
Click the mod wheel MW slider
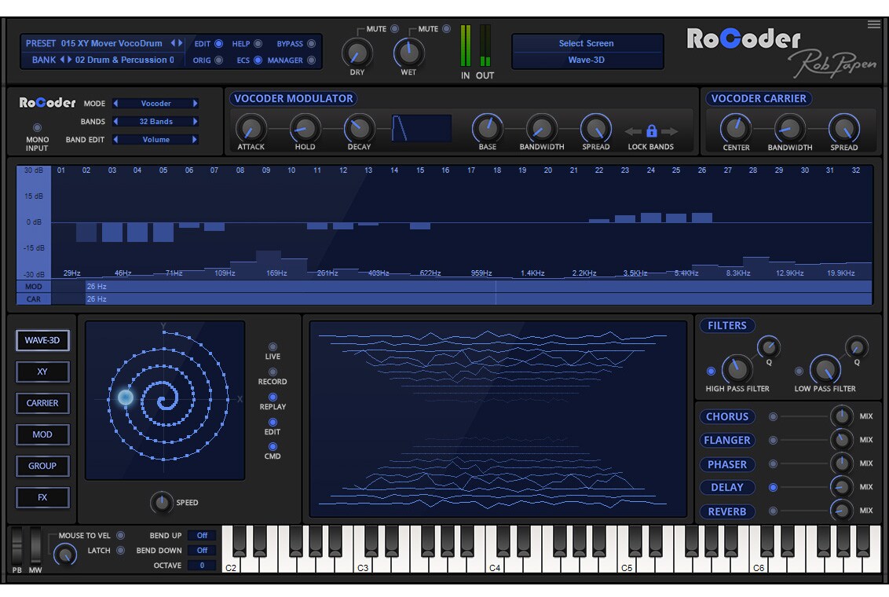tap(35, 545)
